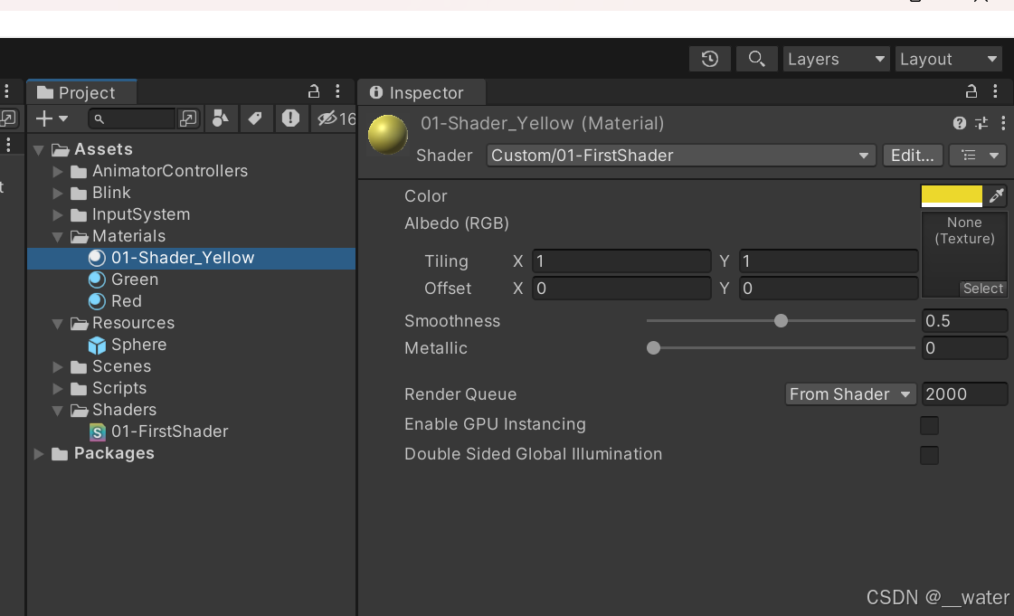
Task: Click the Project panel lock icon
Action: 314,91
